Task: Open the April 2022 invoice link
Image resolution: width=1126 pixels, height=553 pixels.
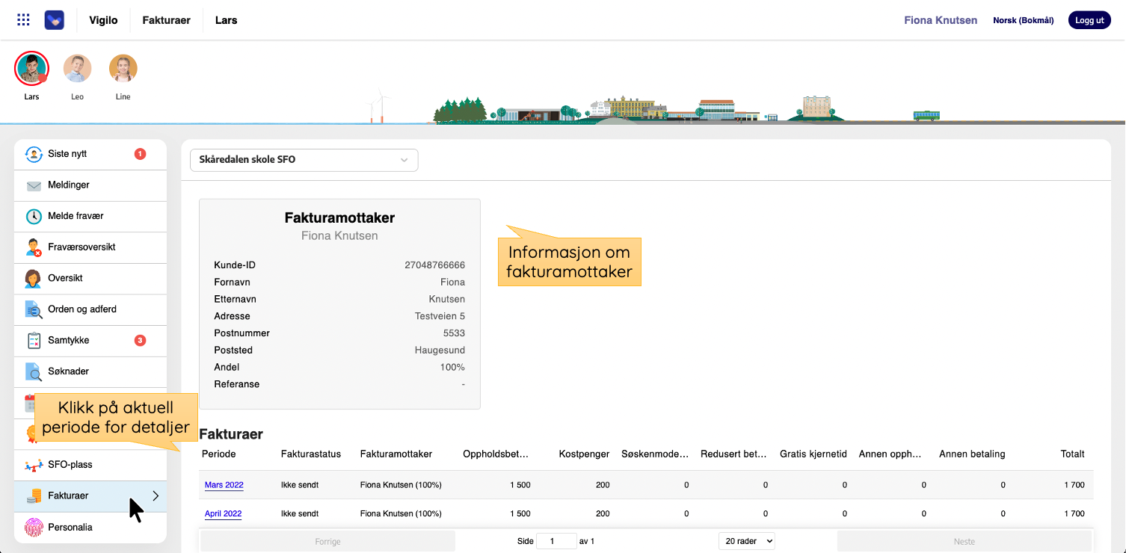Action: point(223,514)
